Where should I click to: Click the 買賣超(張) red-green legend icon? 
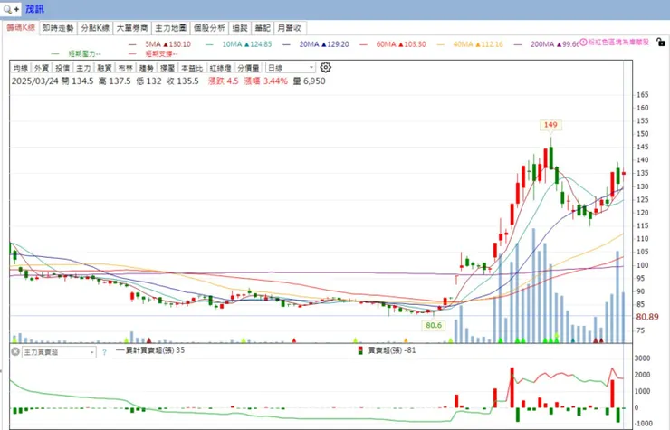[x=360, y=350]
